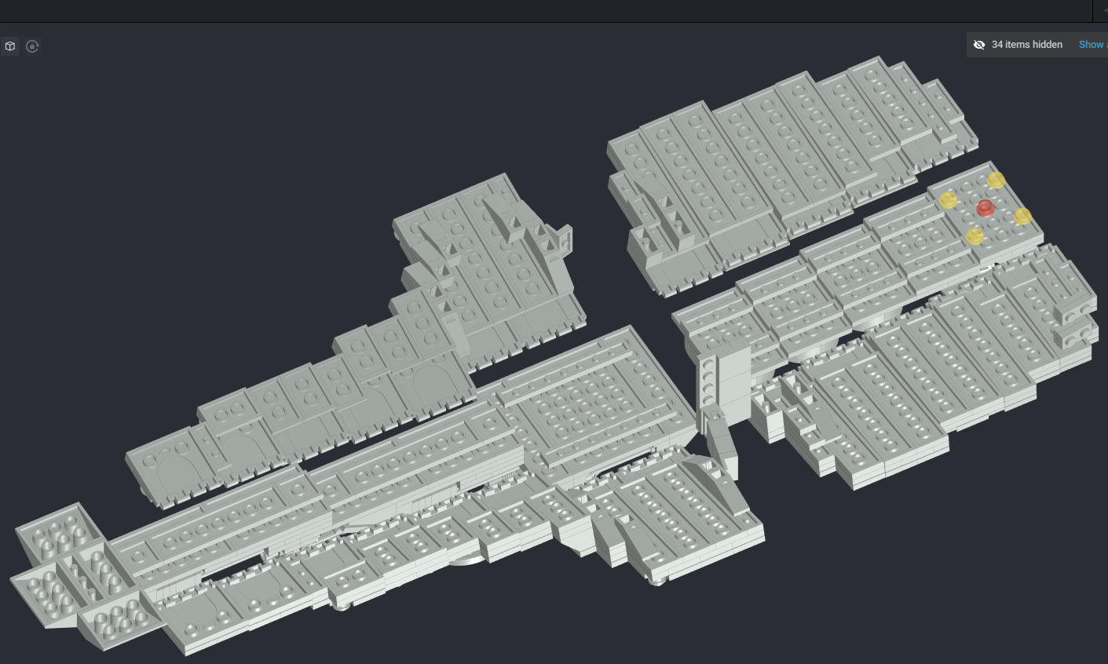This screenshot has height=664, width=1108.
Task: Select the red transparent stud
Action: [985, 208]
